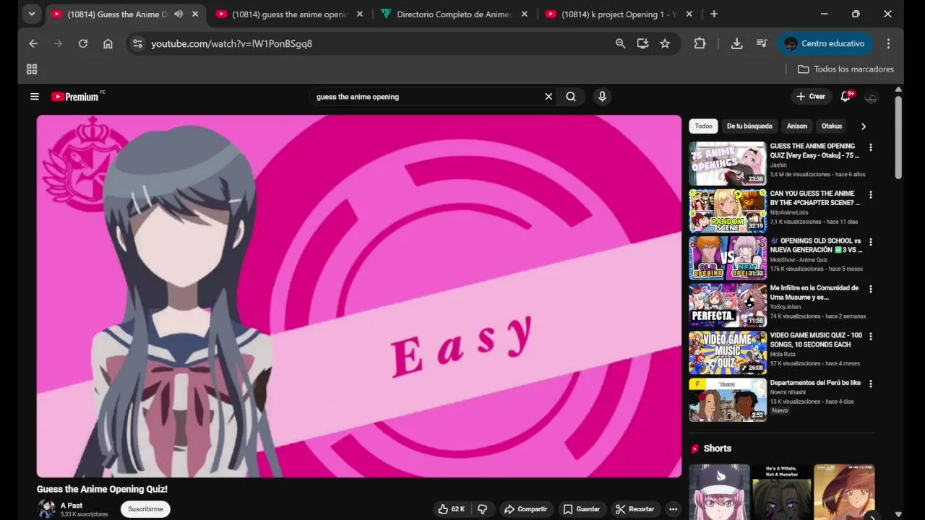This screenshot has width=925, height=520.
Task: View site information icon in address bar
Action: (x=137, y=43)
